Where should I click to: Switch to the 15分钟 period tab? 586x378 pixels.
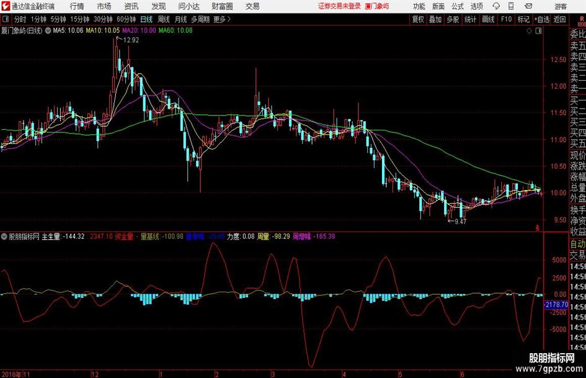click(80, 19)
